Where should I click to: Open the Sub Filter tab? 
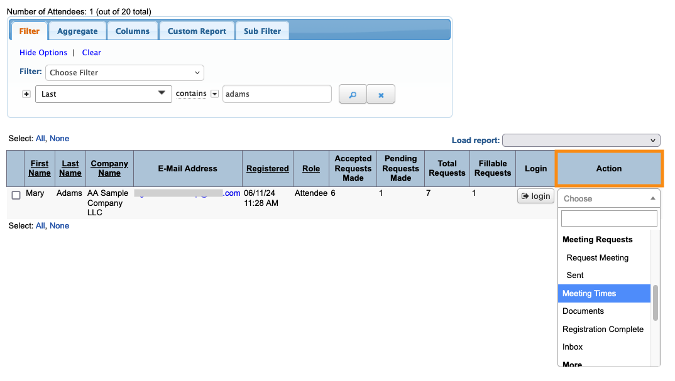pos(262,31)
